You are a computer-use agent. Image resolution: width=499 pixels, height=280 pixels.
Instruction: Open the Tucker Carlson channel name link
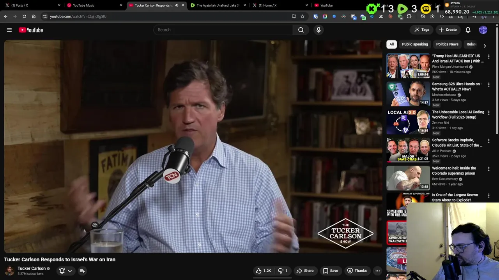32,268
